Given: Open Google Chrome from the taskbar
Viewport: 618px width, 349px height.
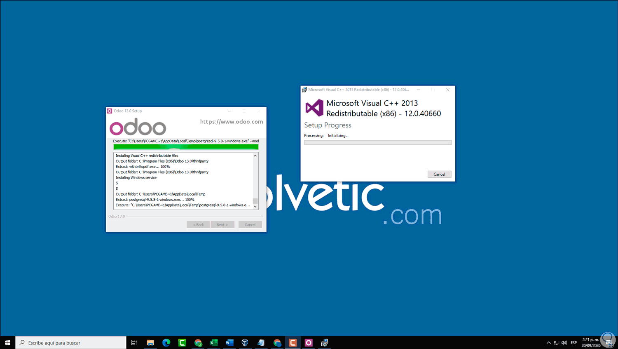Looking at the screenshot, I should point(198,342).
